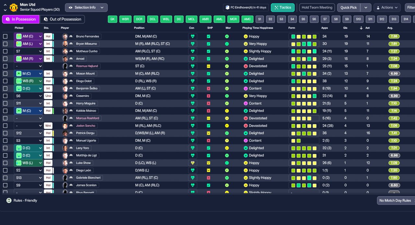Click the Man Utd club crest icon
The height and width of the screenshot is (225, 415).
pos(14,7)
